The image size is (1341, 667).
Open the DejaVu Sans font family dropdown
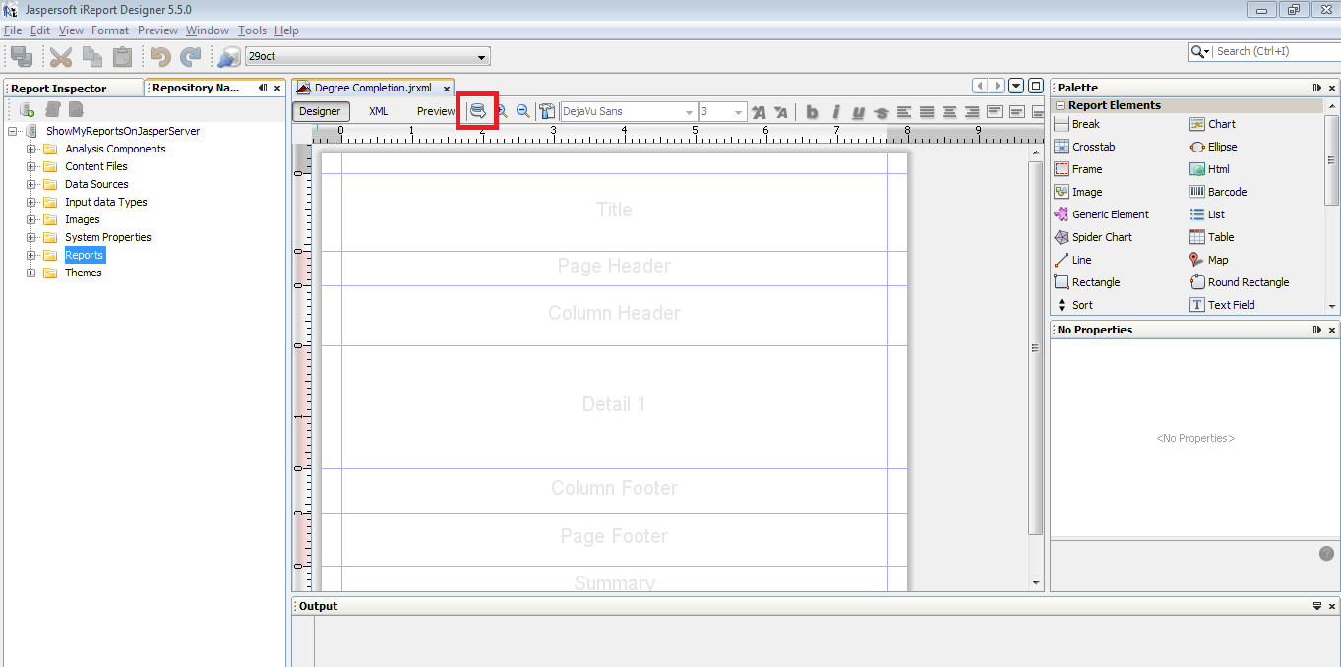coord(687,111)
